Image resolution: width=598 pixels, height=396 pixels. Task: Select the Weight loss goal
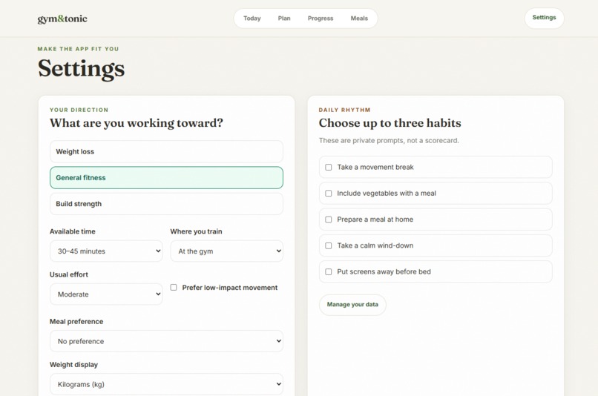166,151
